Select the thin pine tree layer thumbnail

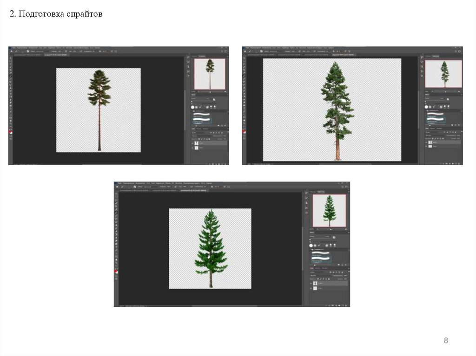point(197,143)
